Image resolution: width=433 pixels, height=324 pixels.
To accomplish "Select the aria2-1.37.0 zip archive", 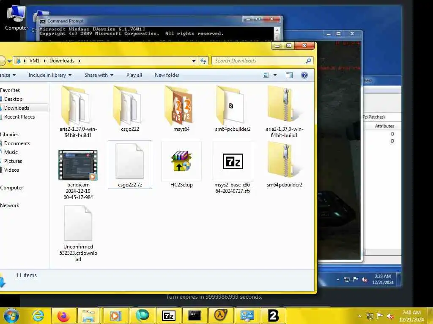I will 285,111.
